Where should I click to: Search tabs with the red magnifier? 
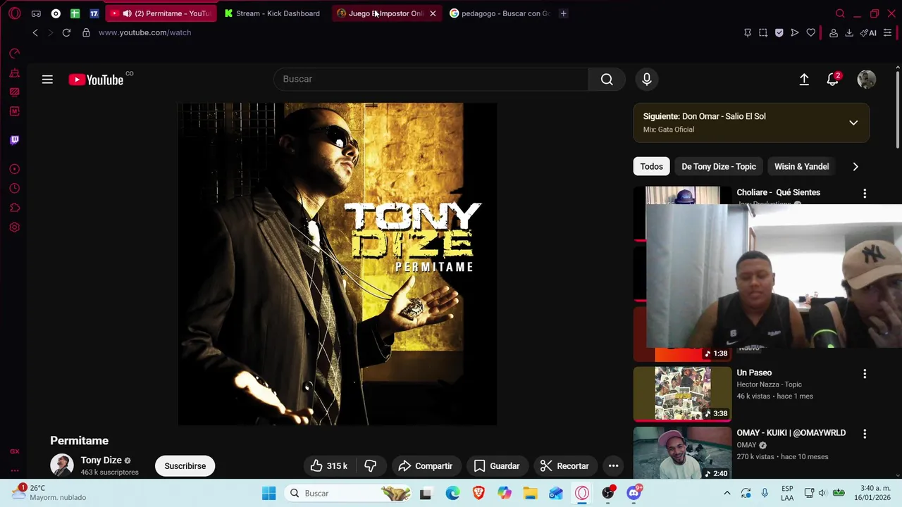pyautogui.click(x=840, y=13)
